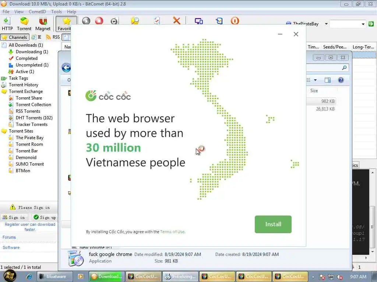Viewport: 377px width, 282px height.
Task: Open the File menu
Action: point(6,11)
